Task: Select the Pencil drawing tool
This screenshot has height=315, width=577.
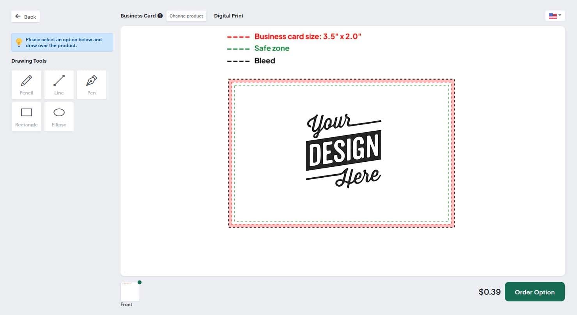Action: (27, 85)
